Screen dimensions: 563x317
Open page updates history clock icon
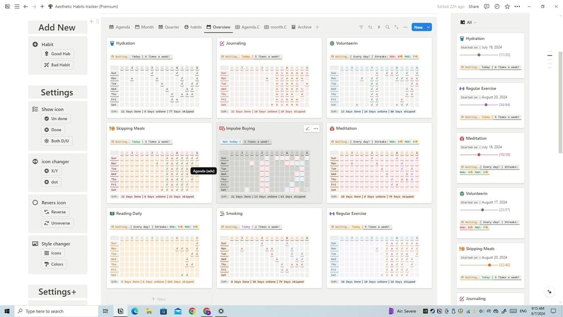pyautogui.click(x=497, y=7)
